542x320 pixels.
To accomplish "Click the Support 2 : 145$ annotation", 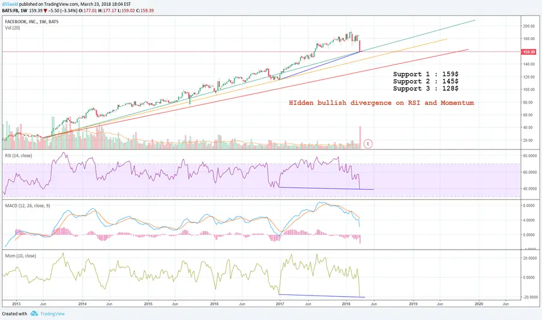I will click(426, 81).
